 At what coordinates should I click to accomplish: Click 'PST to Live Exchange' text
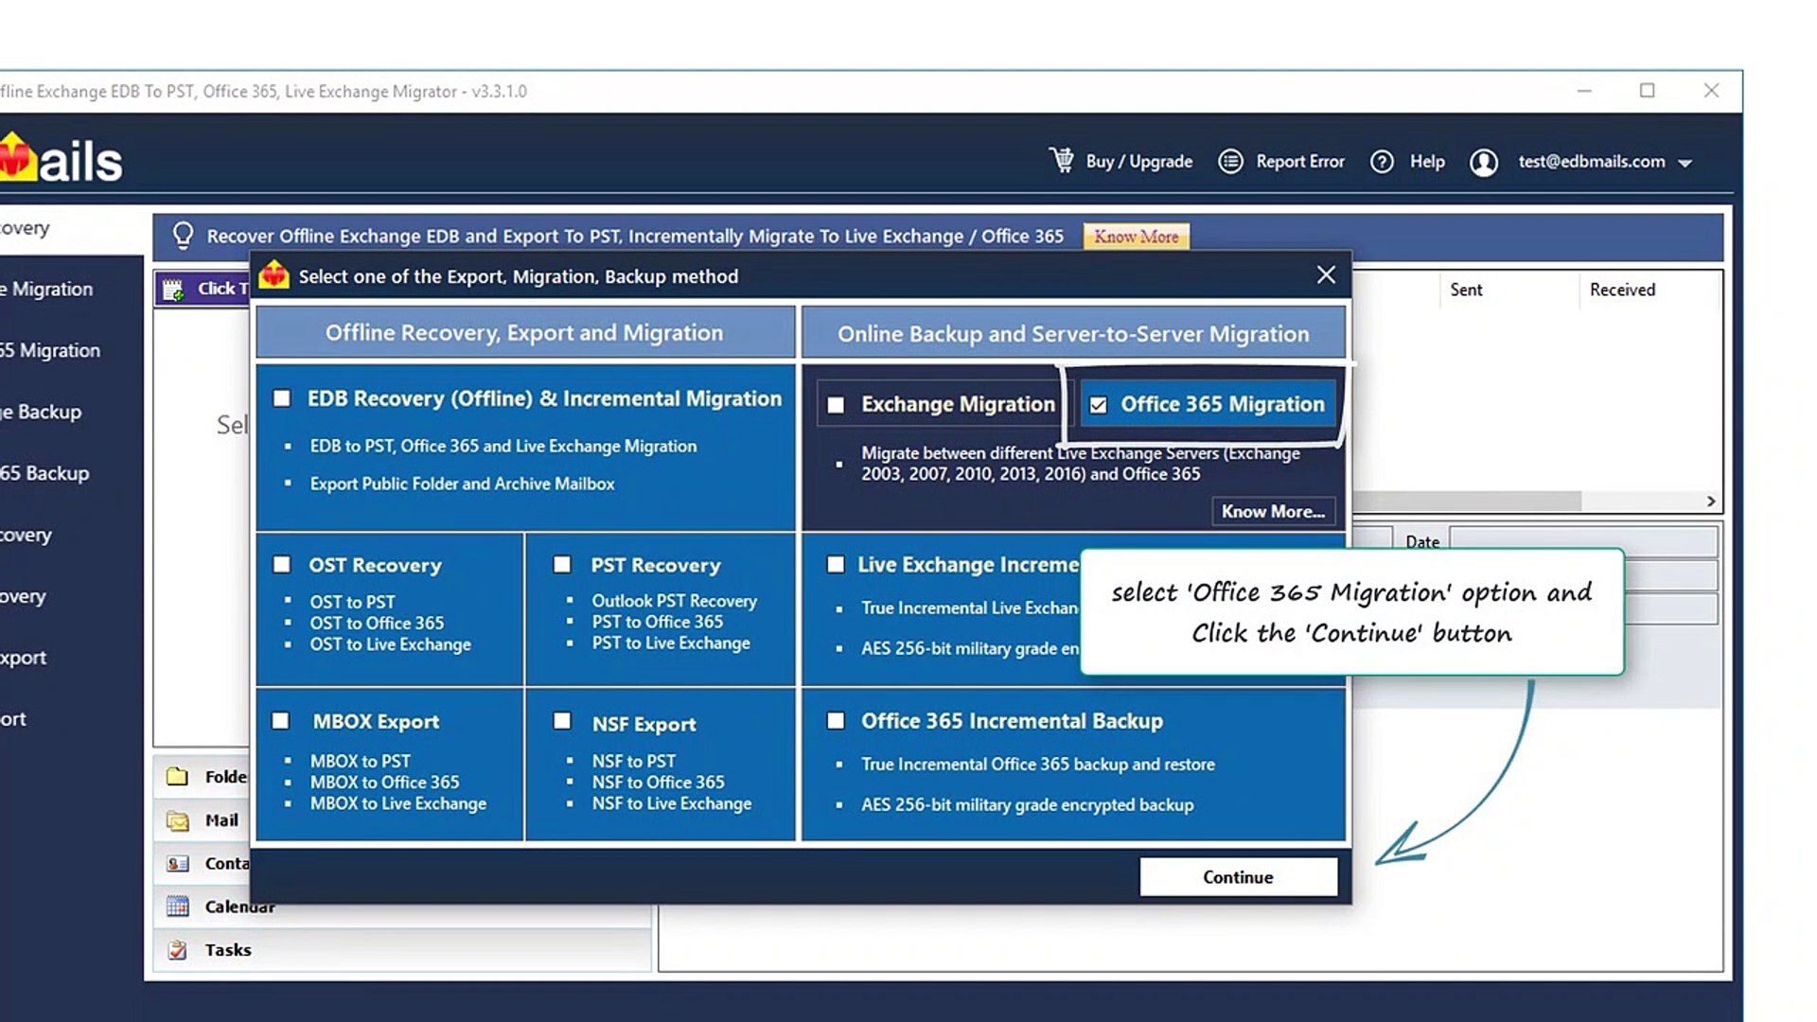click(x=671, y=643)
